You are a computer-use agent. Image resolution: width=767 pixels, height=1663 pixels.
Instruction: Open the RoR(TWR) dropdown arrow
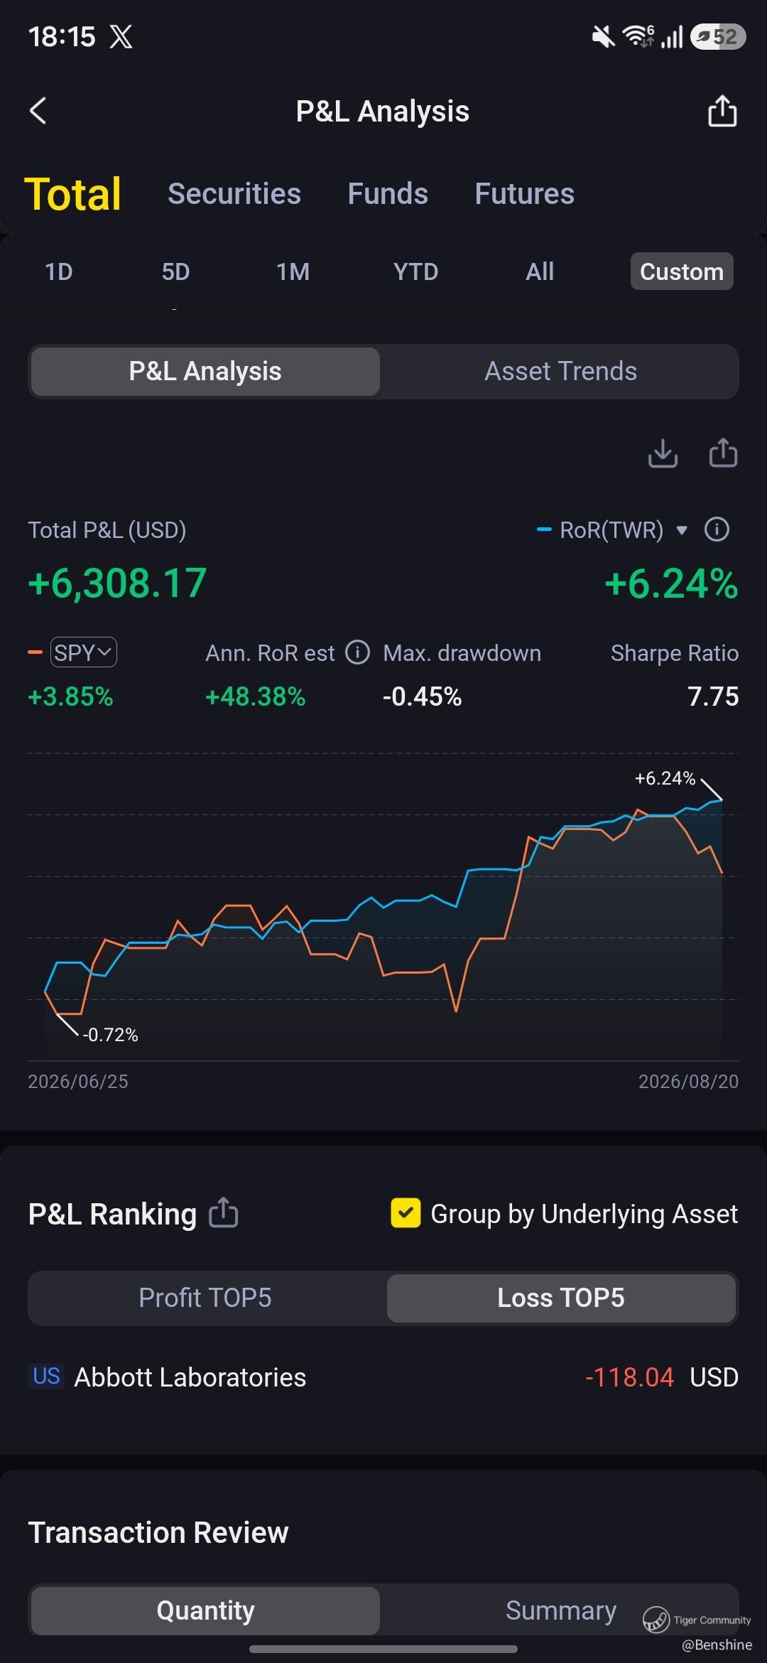[x=682, y=530]
